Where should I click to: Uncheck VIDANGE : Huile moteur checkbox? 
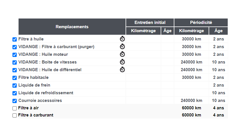tap(15, 55)
